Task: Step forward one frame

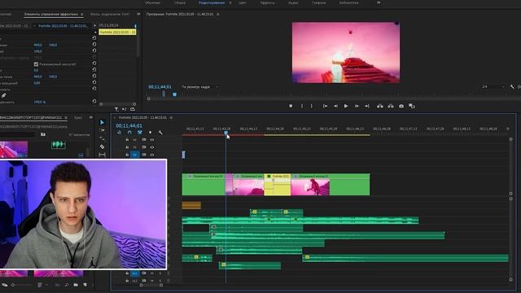Action: 357,106
